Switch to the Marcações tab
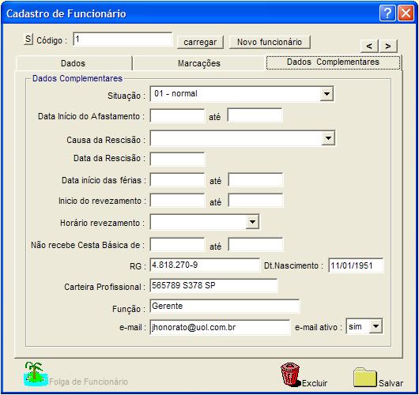 (x=199, y=63)
